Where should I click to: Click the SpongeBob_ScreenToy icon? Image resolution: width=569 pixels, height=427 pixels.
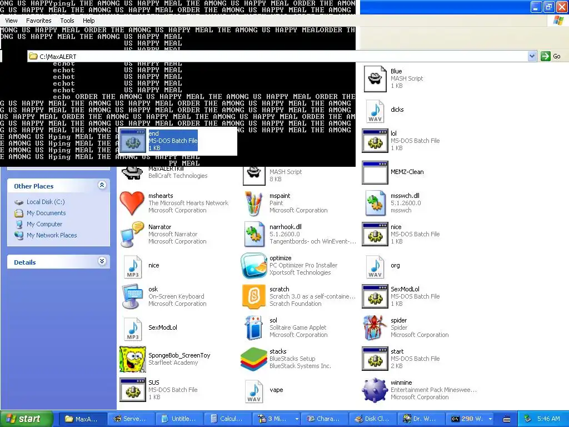tap(132, 359)
